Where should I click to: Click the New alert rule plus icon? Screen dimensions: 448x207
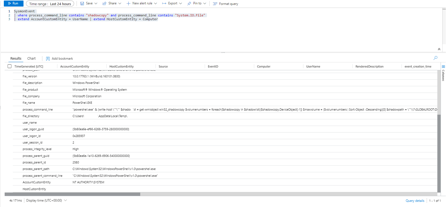click(128, 4)
